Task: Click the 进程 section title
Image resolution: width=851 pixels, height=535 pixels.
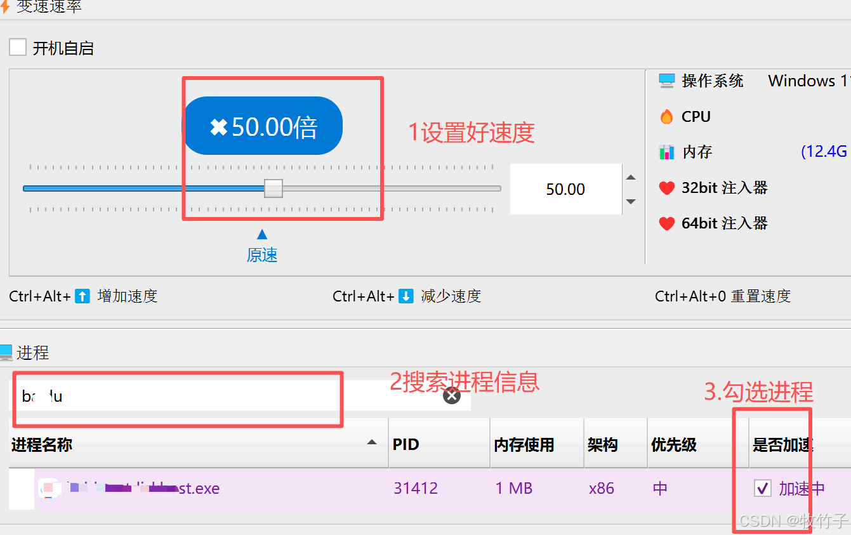Action: (x=33, y=352)
